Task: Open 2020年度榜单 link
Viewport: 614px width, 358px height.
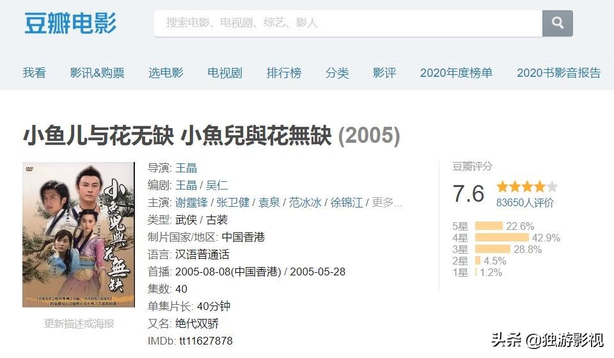Action: click(x=456, y=73)
